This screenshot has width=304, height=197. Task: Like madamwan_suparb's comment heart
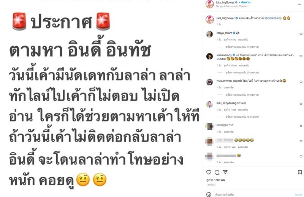[x=301, y=82]
